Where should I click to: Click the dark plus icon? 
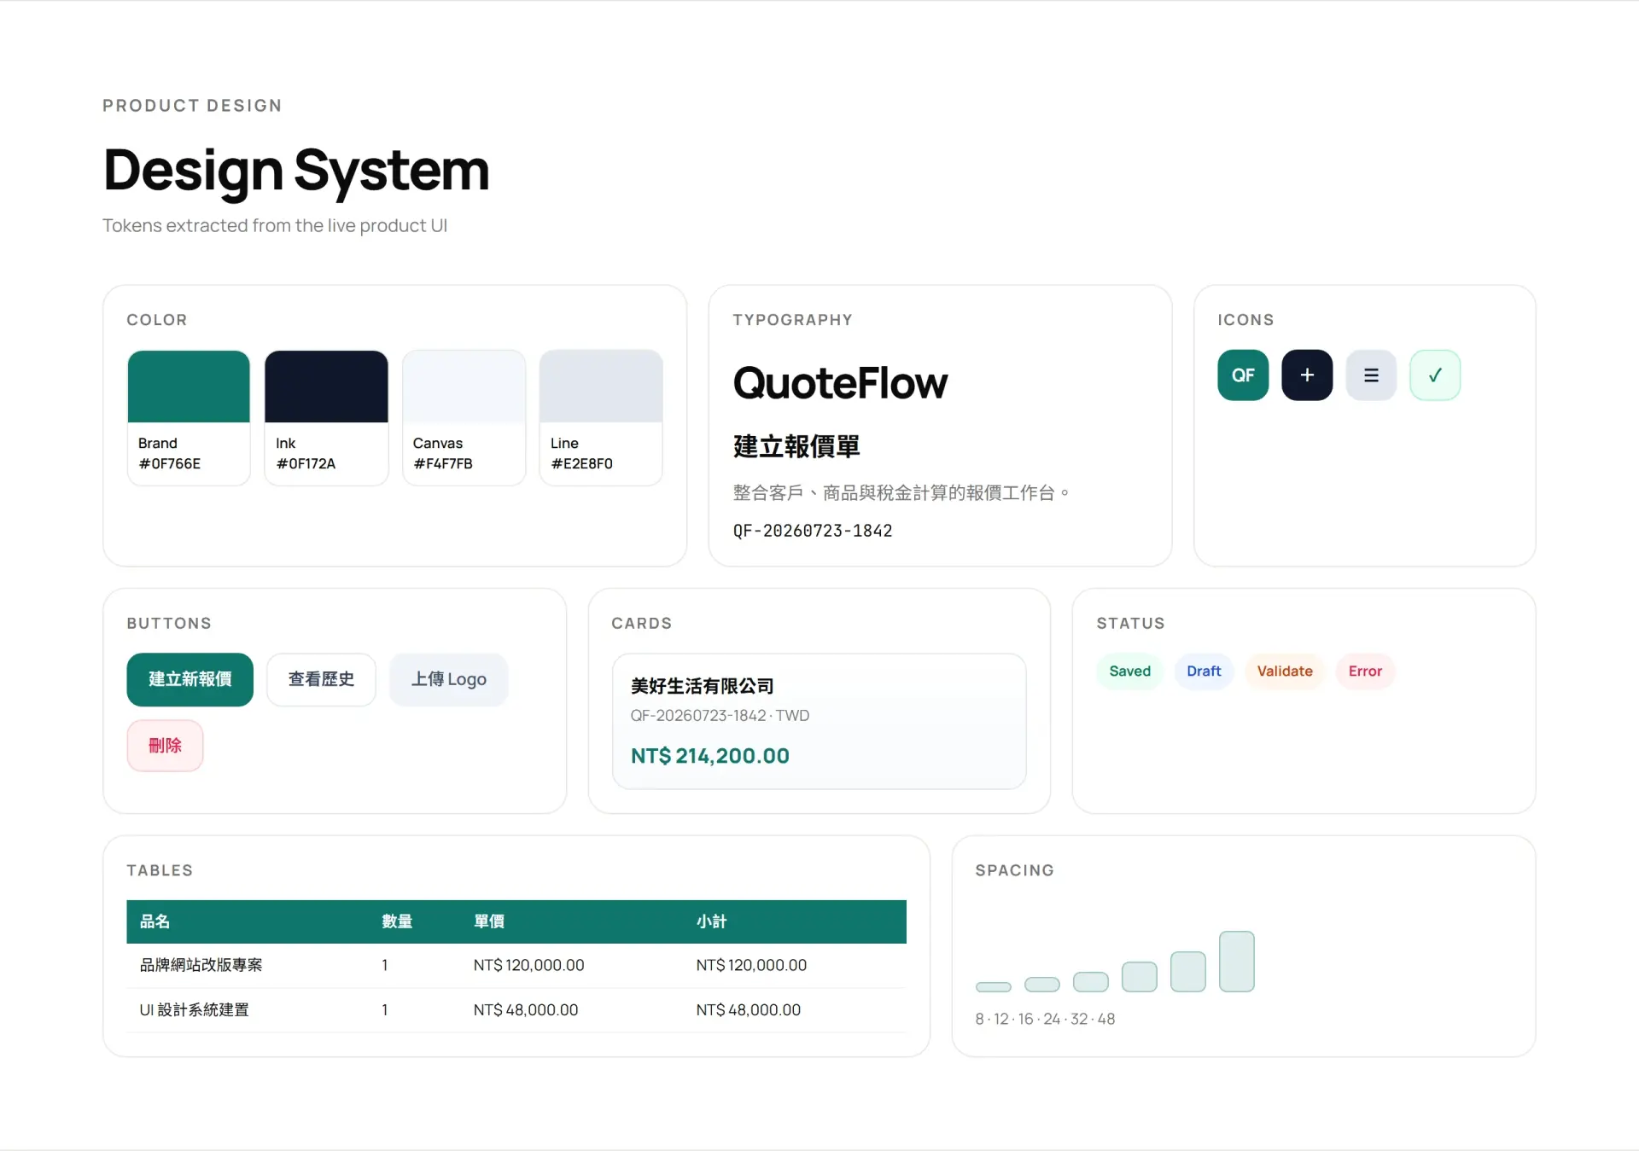click(x=1307, y=375)
